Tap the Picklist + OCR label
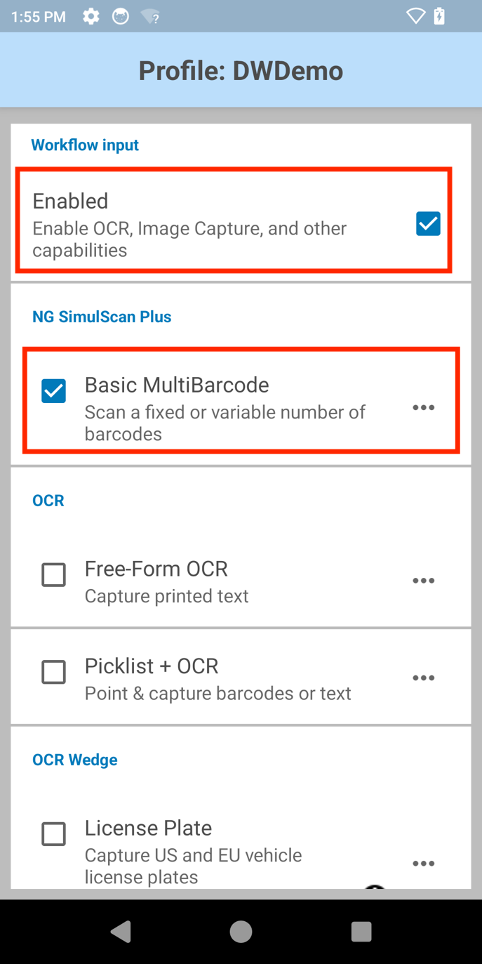This screenshot has width=482, height=964. pos(152,666)
